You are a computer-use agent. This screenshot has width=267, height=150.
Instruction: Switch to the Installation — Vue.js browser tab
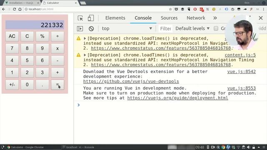pyautogui.click(x=21, y=3)
